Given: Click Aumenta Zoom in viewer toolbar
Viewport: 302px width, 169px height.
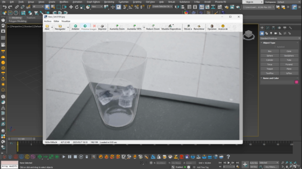Looking at the screenshot, I should (117, 27).
